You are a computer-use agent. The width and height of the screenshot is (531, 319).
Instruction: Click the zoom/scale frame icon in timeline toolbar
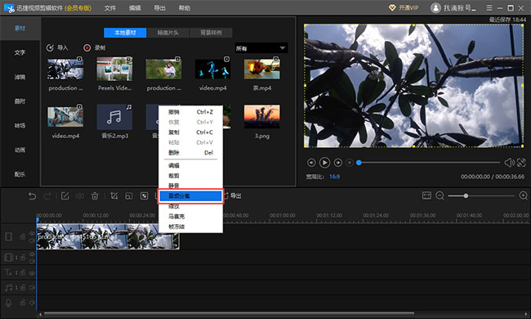point(129,196)
